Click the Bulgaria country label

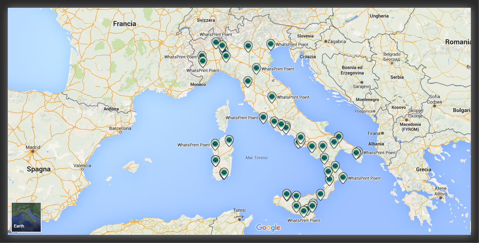point(462,110)
